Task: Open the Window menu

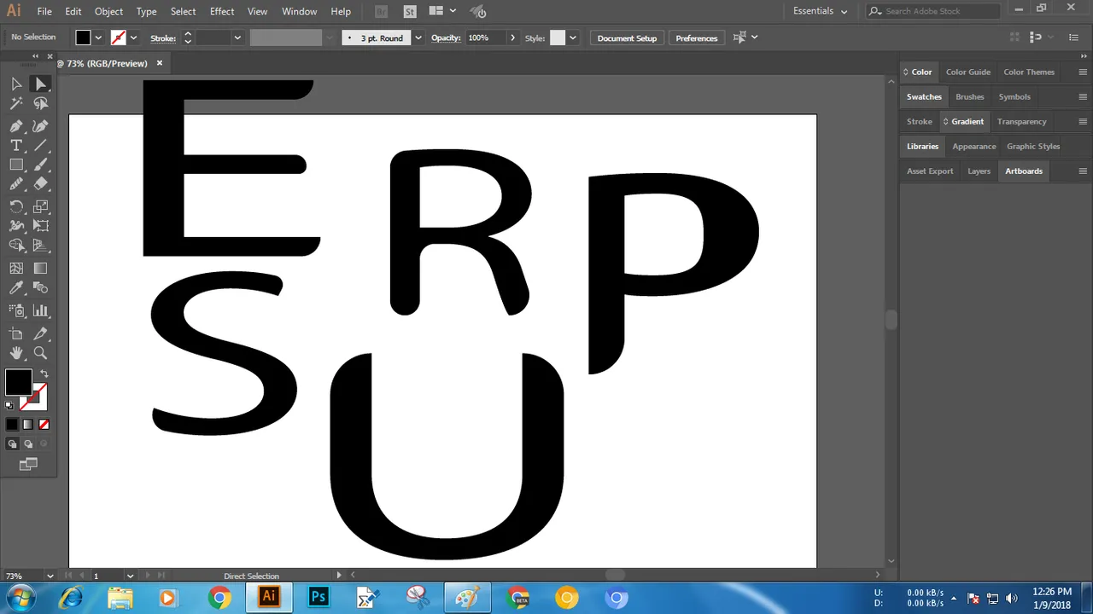Action: [299, 11]
